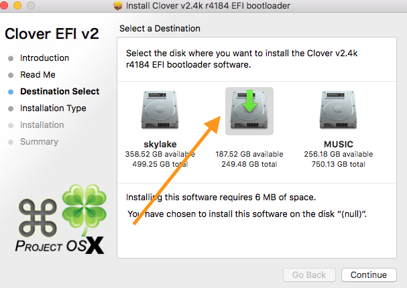Click the blue bullet beside Destination Select
This screenshot has width=407, height=288.
11,92
